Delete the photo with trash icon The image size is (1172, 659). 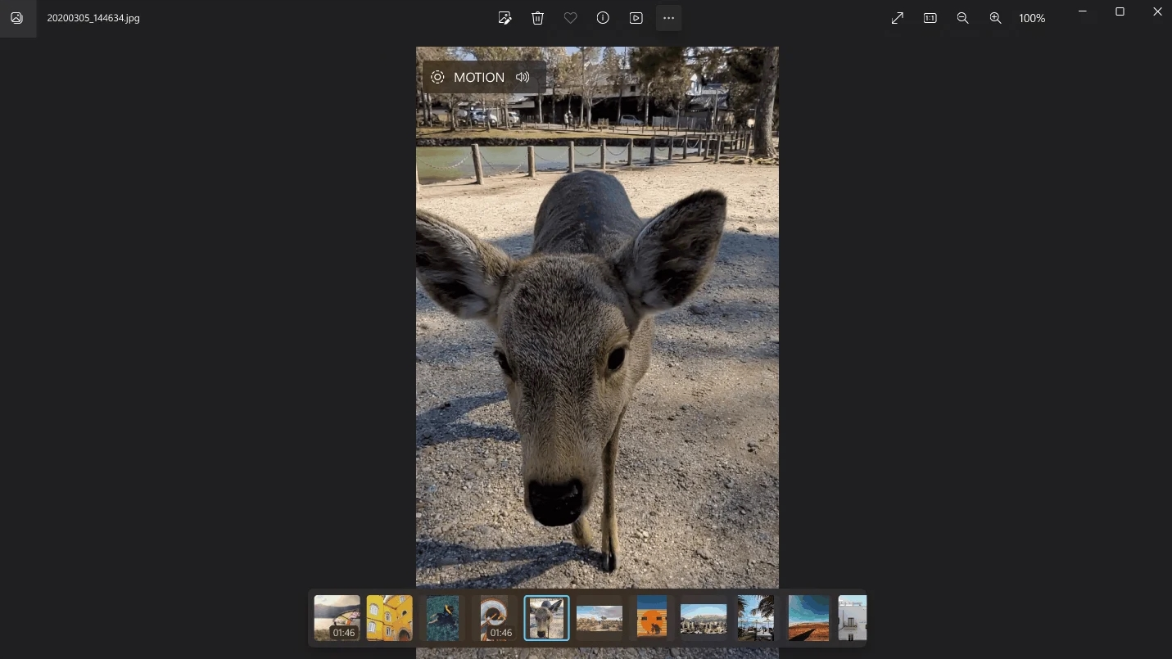(x=537, y=18)
